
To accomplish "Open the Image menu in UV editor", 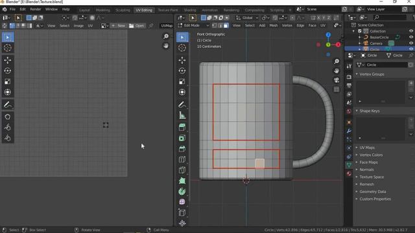I will (78, 26).
